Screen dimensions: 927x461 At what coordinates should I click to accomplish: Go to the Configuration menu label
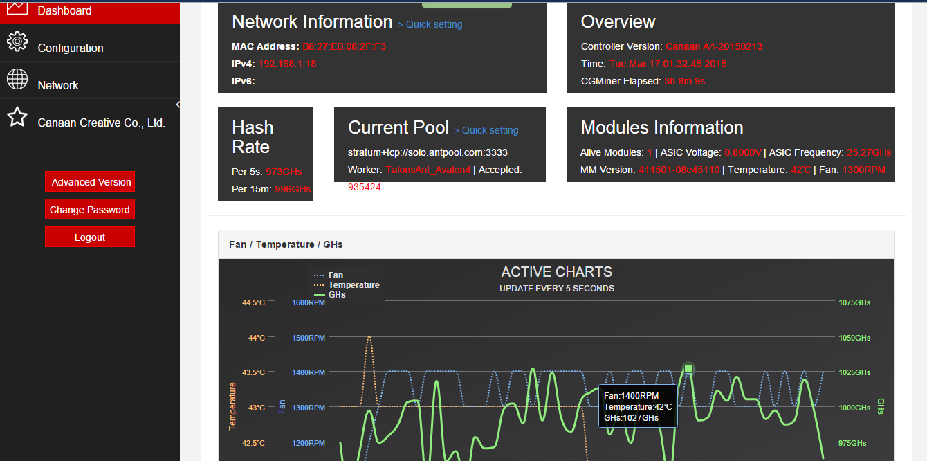pyautogui.click(x=71, y=48)
